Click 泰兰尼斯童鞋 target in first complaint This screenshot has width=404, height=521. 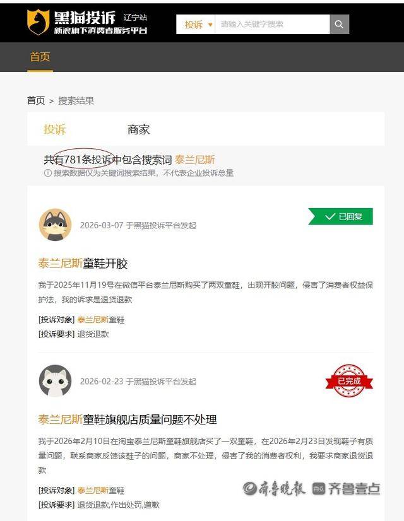101,320
